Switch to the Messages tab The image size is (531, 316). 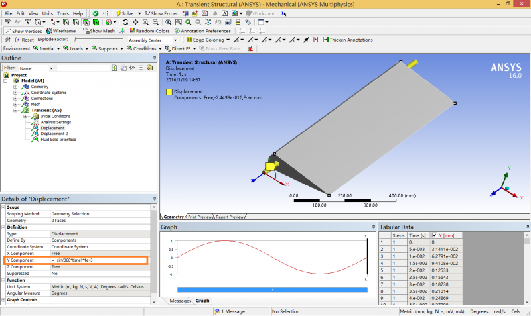point(180,301)
